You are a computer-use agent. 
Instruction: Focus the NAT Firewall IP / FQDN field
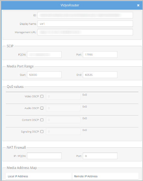(x=44, y=156)
